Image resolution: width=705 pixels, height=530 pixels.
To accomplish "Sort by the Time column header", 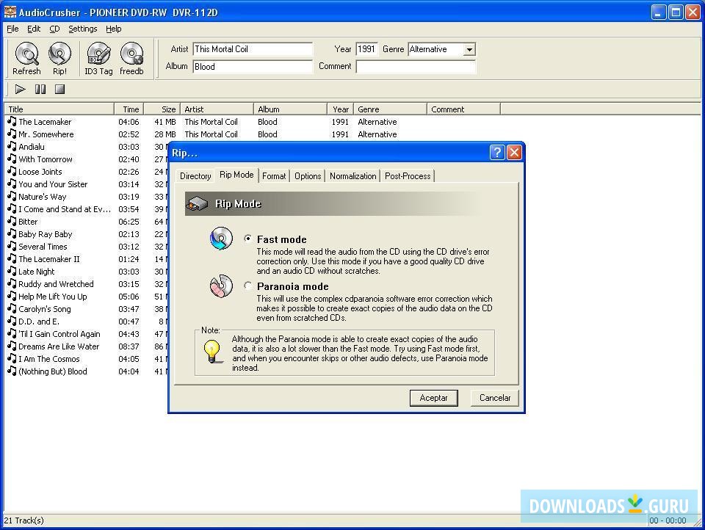I will (x=129, y=109).
